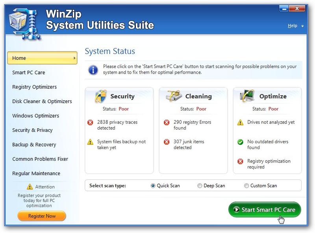This screenshot has height=233, width=315.
Task: Click the orange Register Now button
Action: (x=42, y=216)
